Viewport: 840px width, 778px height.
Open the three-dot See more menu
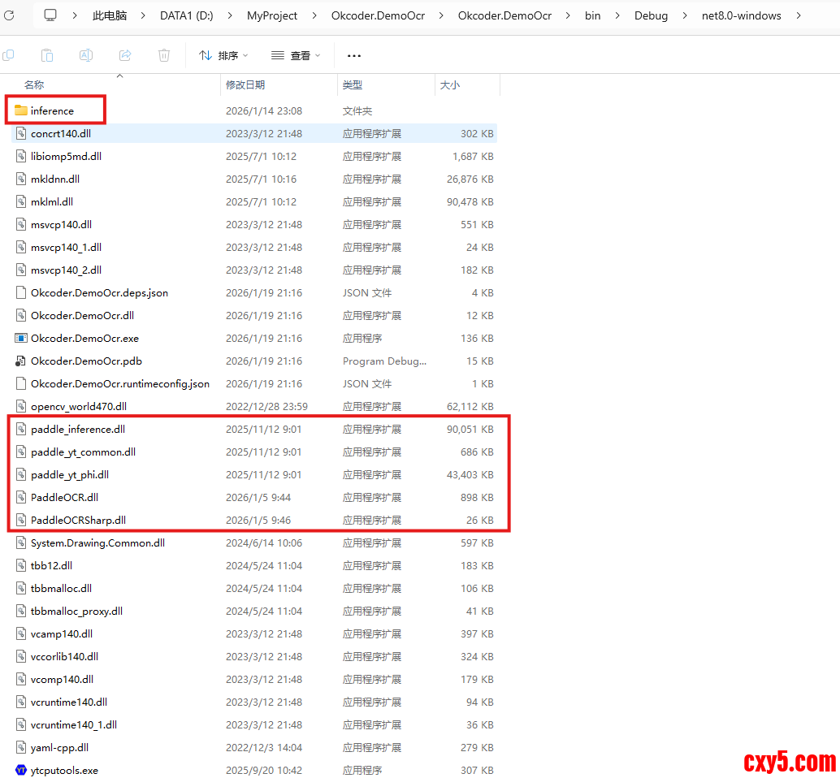(353, 55)
